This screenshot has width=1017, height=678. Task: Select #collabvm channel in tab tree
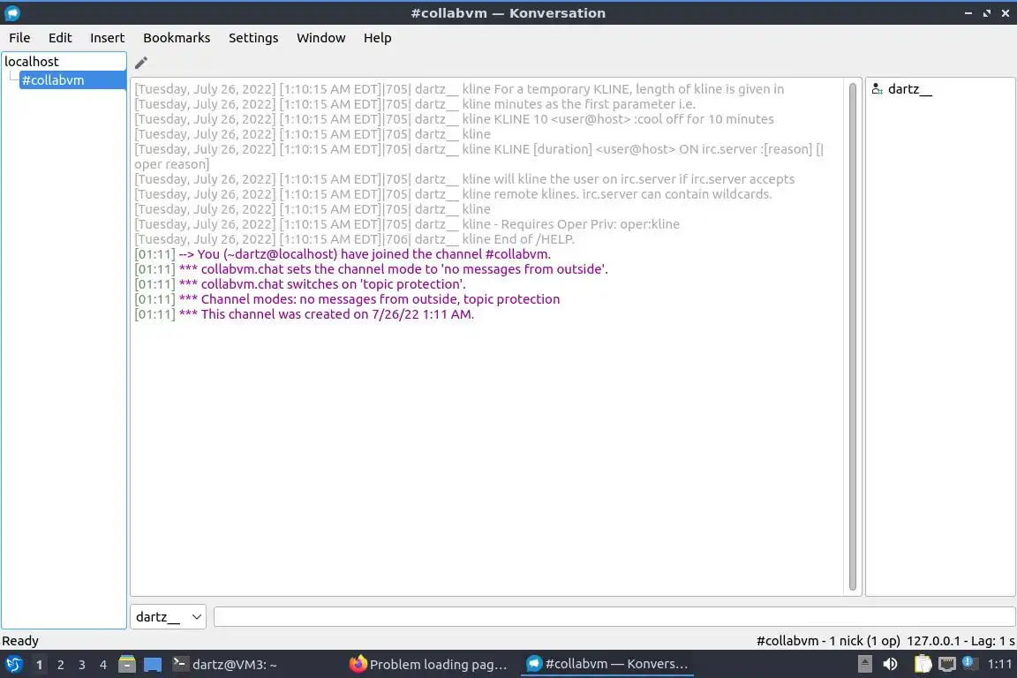(72, 79)
